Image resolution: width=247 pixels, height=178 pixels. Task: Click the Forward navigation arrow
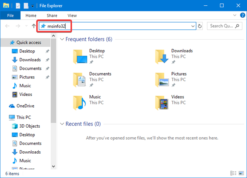18,26
